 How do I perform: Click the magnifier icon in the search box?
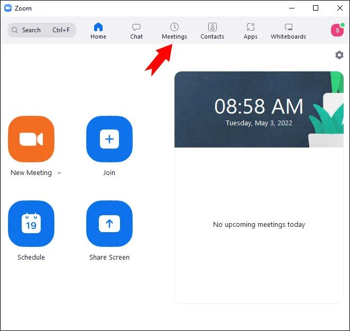[14, 30]
